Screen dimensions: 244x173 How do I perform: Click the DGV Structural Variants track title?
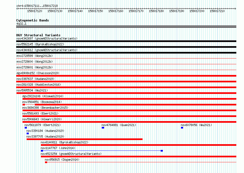pos(38,35)
